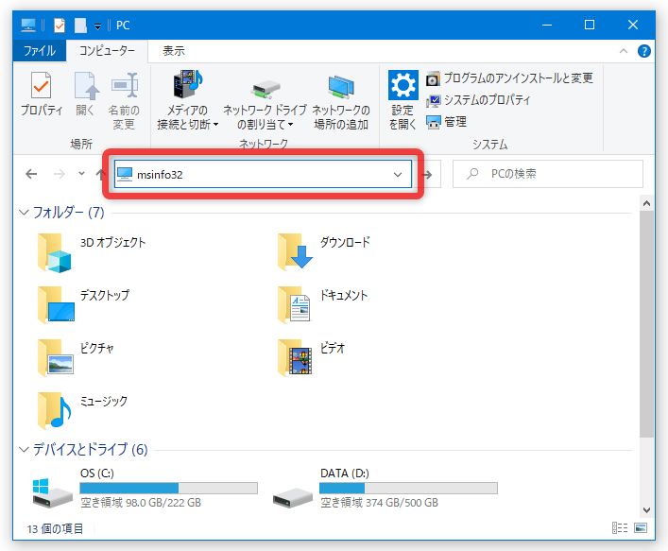Click DATA (D:) usage bar
668x551 pixels.
tap(408, 488)
